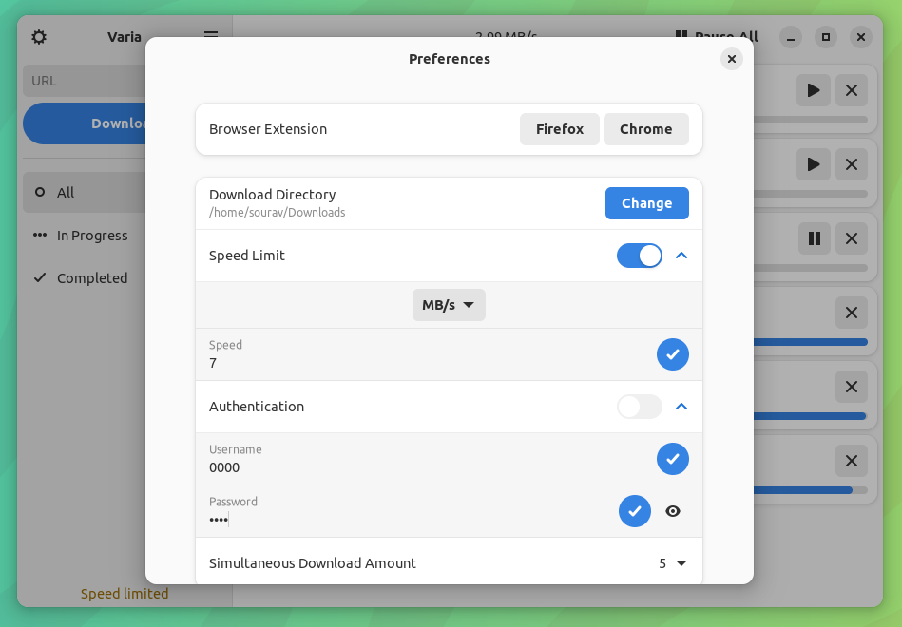
Task: Pause the active download using its pause icon
Action: point(814,238)
